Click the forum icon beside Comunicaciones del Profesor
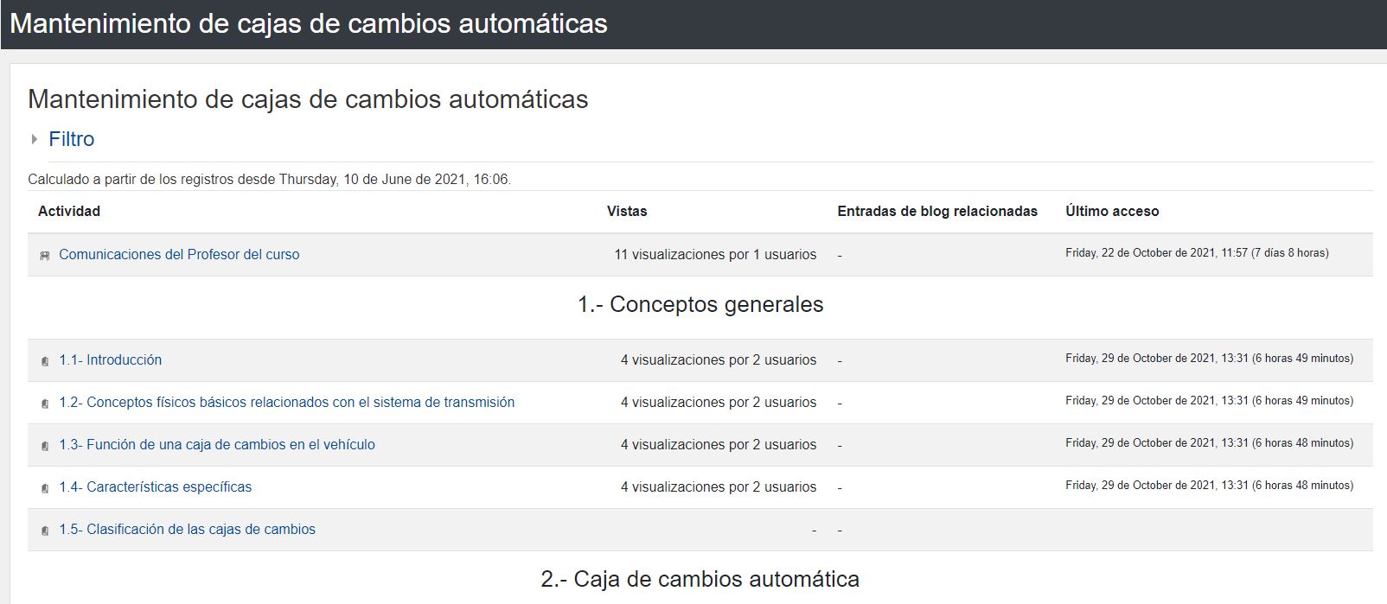This screenshot has width=1387, height=604. coord(45,256)
